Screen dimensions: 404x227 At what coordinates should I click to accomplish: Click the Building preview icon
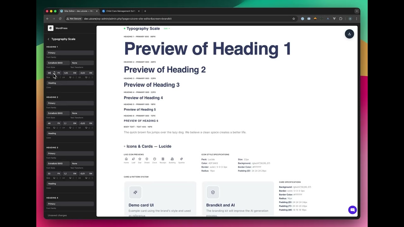click(x=172, y=159)
